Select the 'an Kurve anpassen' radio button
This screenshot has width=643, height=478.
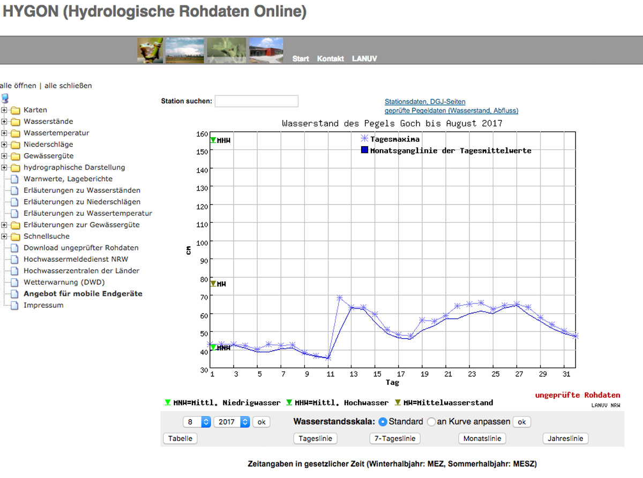(431, 422)
